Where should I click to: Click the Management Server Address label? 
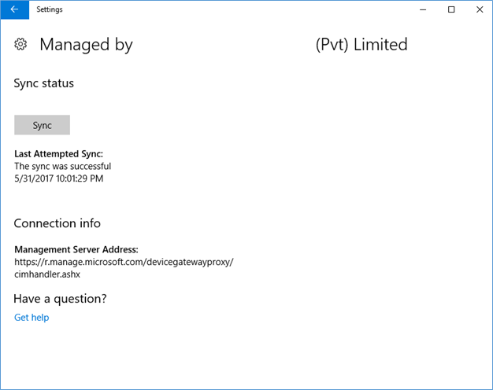[76, 249]
